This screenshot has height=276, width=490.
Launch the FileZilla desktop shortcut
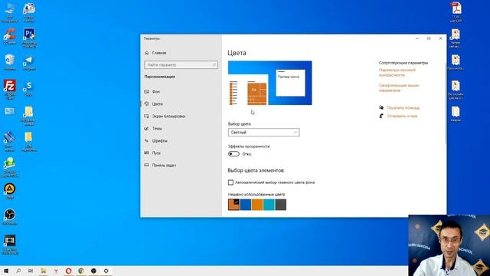pyautogui.click(x=10, y=89)
